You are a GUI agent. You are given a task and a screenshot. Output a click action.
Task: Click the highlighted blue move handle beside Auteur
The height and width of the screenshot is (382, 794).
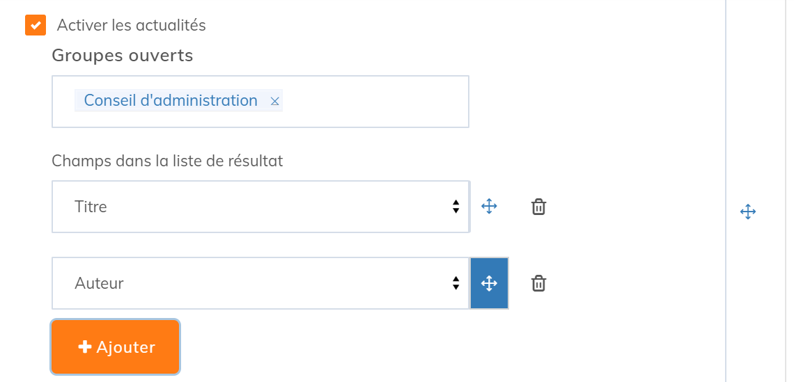pyautogui.click(x=489, y=283)
